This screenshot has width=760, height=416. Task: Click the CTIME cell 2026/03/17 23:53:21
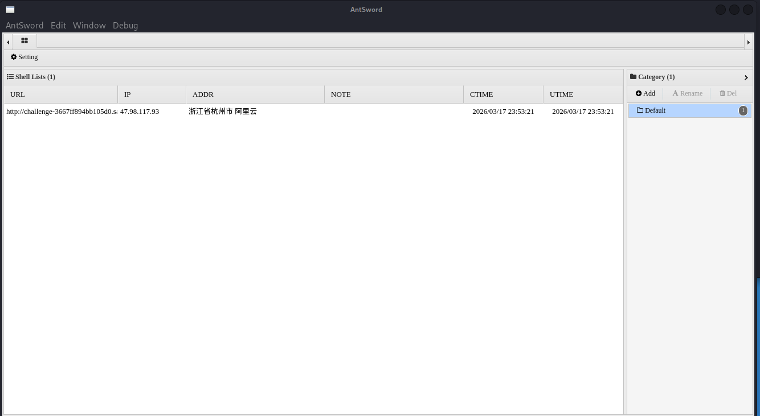[503, 112]
